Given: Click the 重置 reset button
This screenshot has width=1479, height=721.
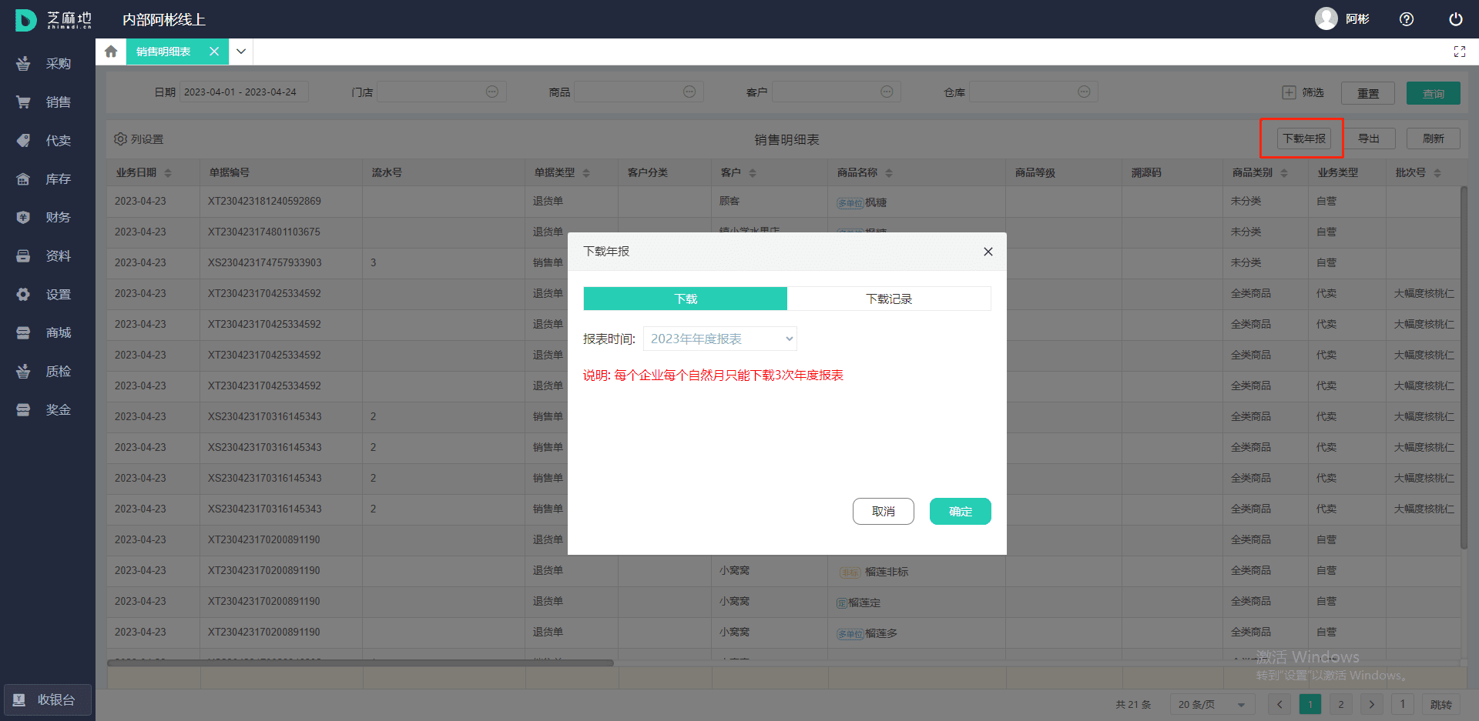Looking at the screenshot, I should 1368,93.
